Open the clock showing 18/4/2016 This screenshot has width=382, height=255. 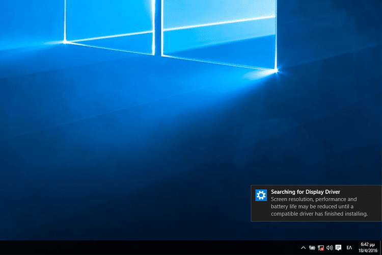pyautogui.click(x=368, y=247)
